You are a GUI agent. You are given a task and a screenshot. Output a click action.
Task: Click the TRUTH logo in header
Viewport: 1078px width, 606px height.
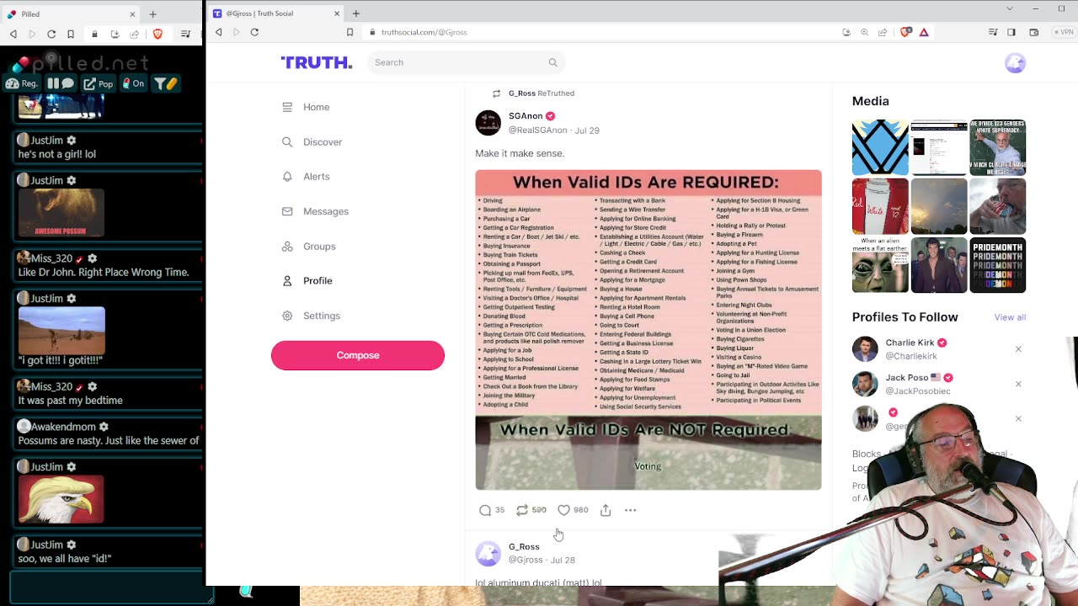tap(317, 62)
